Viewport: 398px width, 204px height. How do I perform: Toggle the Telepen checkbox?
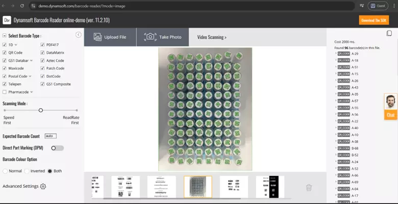(4, 84)
